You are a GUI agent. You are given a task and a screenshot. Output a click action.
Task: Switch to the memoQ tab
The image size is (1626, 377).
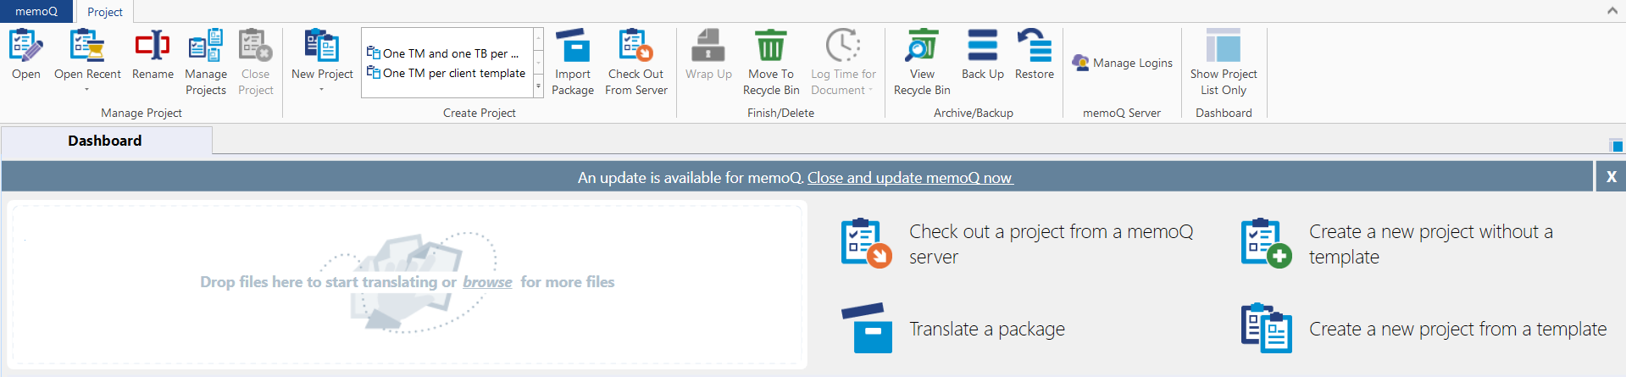[x=36, y=11]
